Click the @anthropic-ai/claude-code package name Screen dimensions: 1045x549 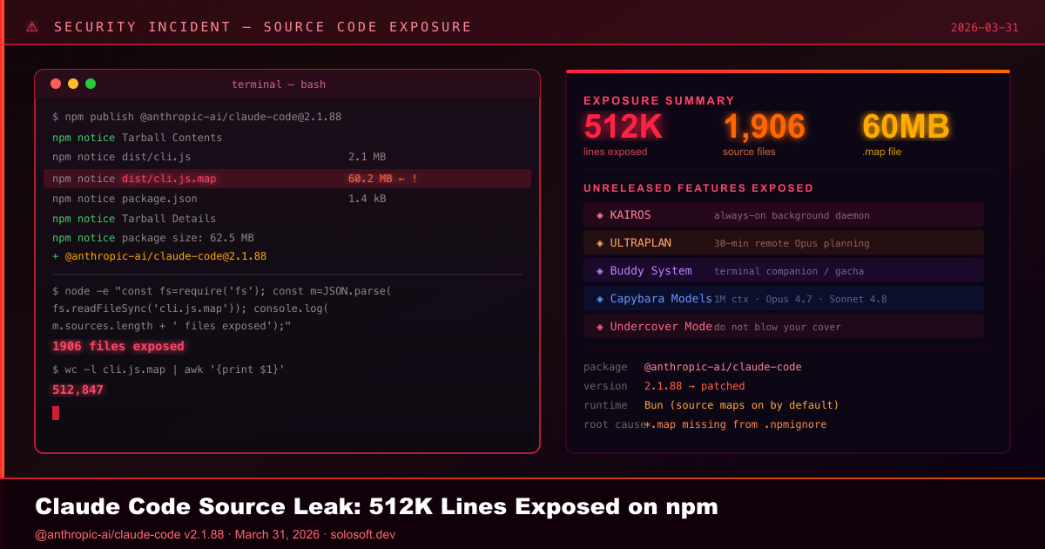pyautogui.click(x=723, y=367)
